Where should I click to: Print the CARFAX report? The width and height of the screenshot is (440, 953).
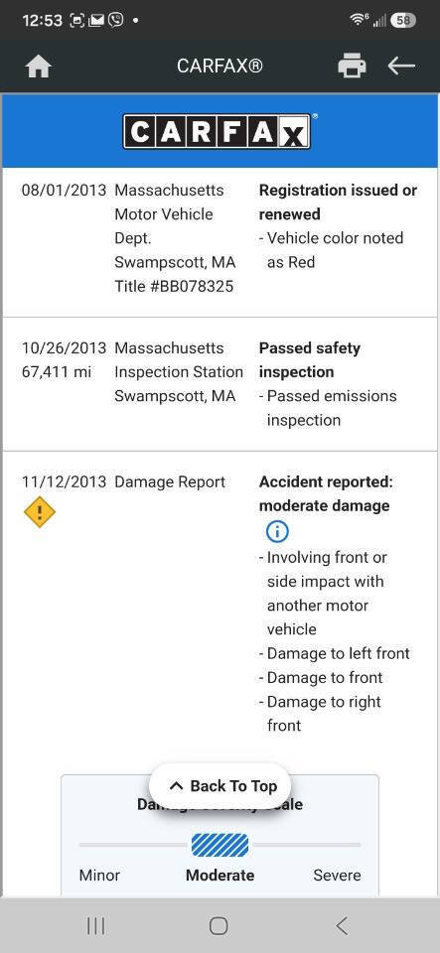[x=352, y=66]
